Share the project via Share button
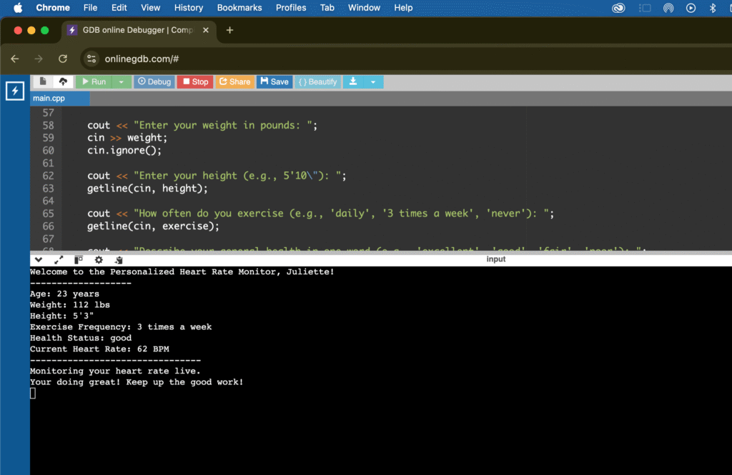Viewport: 732px width, 475px height. tap(234, 81)
